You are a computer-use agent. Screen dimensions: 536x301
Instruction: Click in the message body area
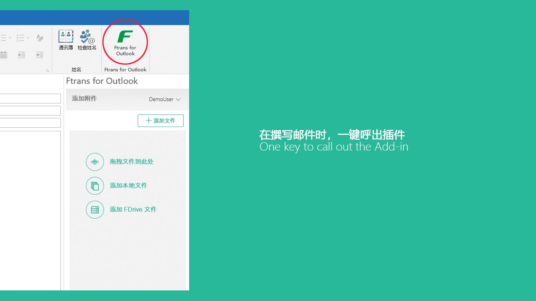tap(30, 210)
